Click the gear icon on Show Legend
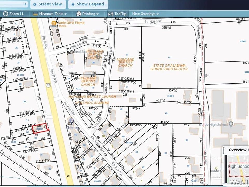 73,4
